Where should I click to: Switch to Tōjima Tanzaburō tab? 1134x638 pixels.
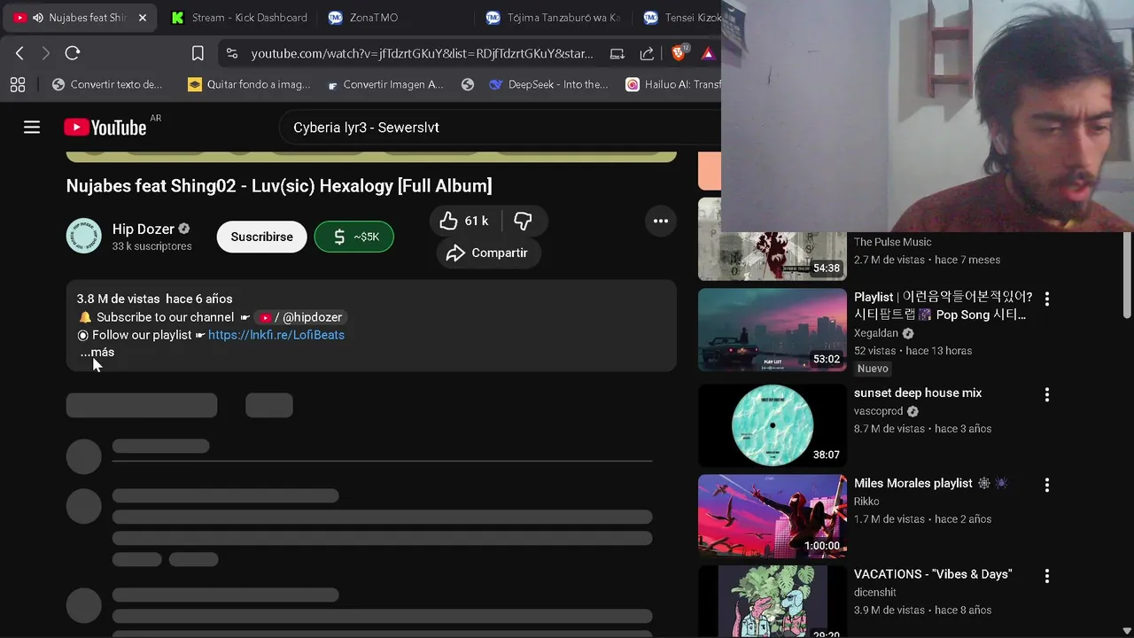(555, 18)
